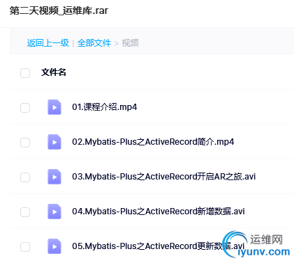
Task: Open the 全部文件 breadcrumb link
Action: tap(94, 43)
